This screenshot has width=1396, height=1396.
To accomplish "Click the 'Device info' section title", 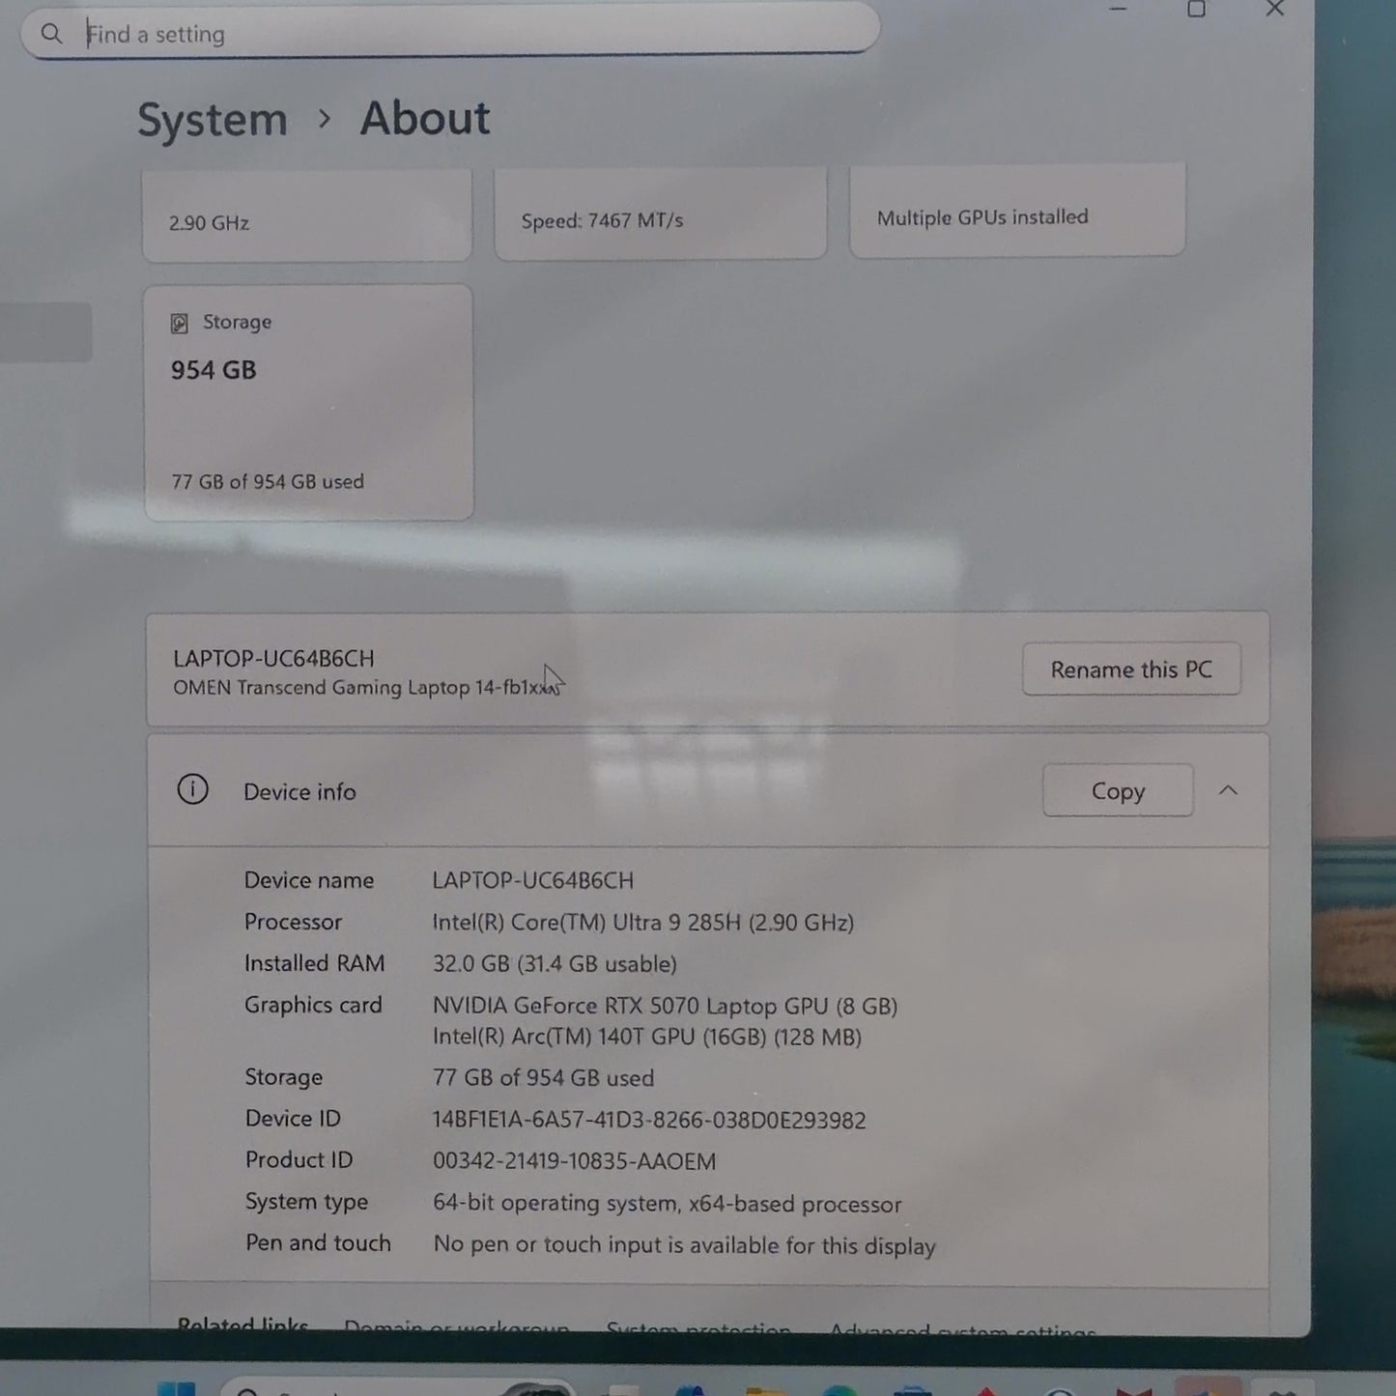I will [299, 792].
